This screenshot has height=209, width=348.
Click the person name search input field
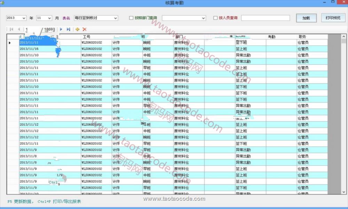(265, 18)
